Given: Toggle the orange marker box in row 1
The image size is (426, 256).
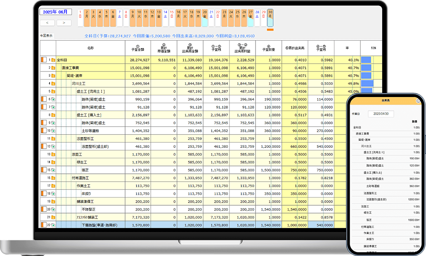Looking at the screenshot, I should point(43,60).
